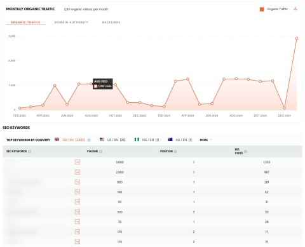
Task: Click the 1,333 estimated visits cell
Action: click(267, 162)
